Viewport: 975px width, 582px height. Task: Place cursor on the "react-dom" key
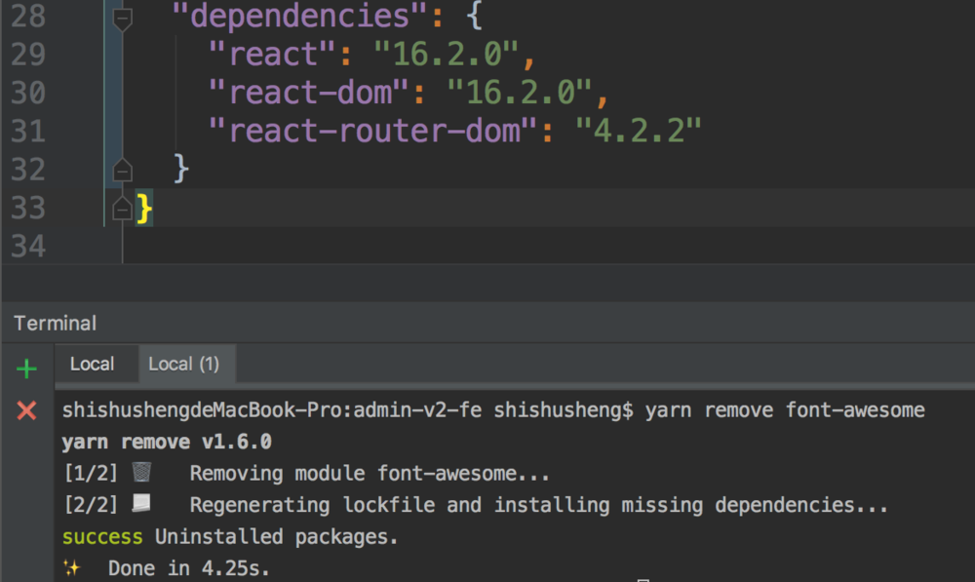308,94
